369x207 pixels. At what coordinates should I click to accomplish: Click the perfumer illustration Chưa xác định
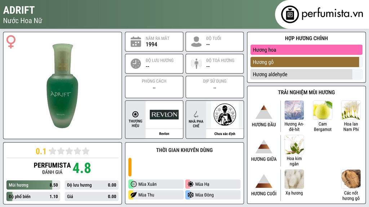pyautogui.click(x=225, y=115)
